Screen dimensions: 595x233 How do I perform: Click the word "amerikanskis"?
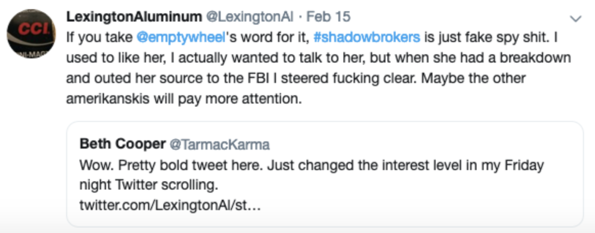tap(108, 99)
